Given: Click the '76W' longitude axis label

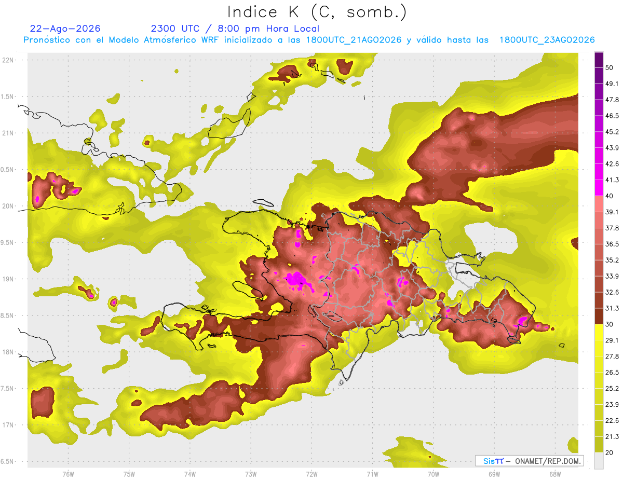Looking at the screenshot, I should tap(68, 474).
